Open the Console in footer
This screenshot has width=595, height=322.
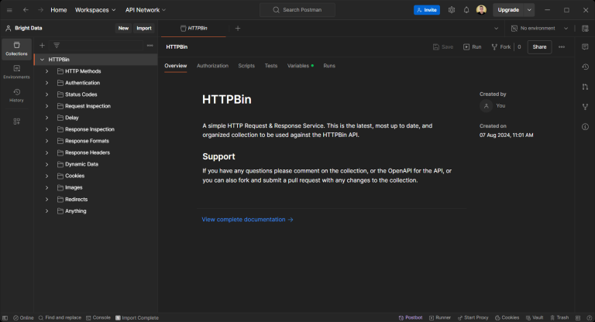click(98, 317)
